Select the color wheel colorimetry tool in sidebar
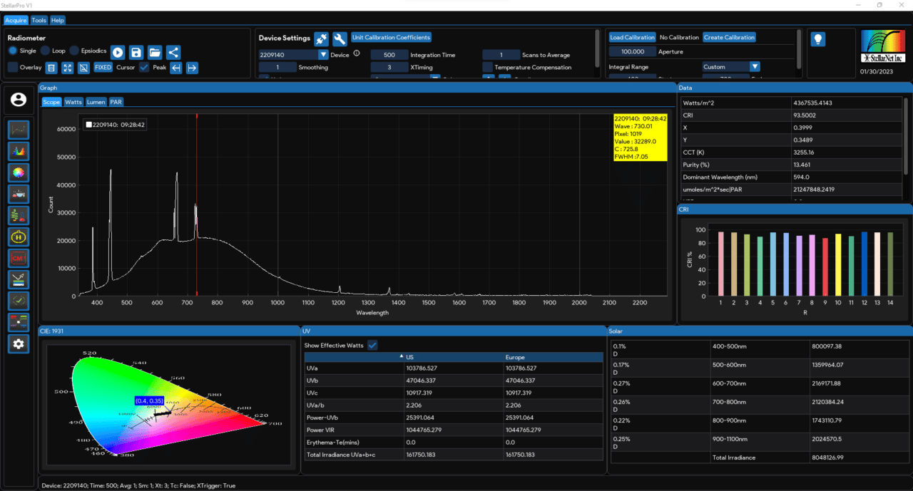913x491 pixels. click(x=18, y=172)
